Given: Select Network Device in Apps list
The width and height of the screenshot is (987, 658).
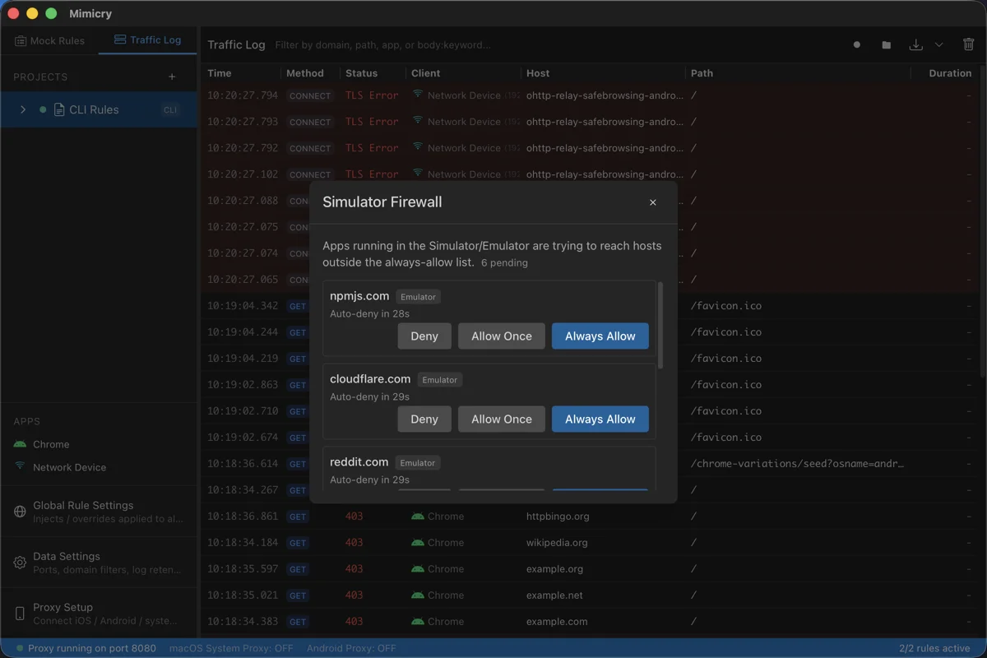Looking at the screenshot, I should coord(99,467).
